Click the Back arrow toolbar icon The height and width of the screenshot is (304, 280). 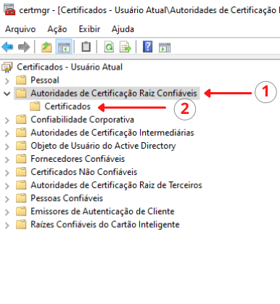[x=7, y=46]
